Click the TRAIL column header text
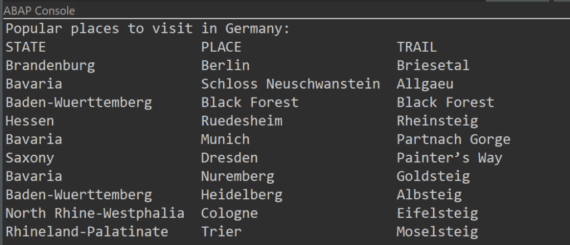This screenshot has width=570, height=245. [416, 47]
